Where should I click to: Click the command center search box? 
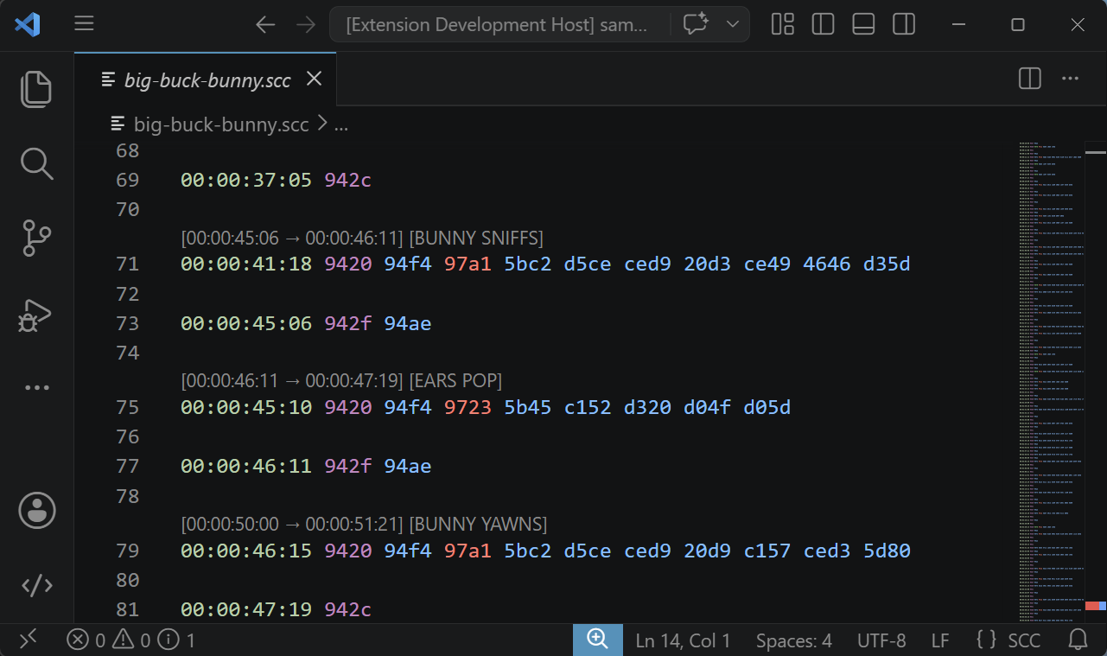point(499,24)
